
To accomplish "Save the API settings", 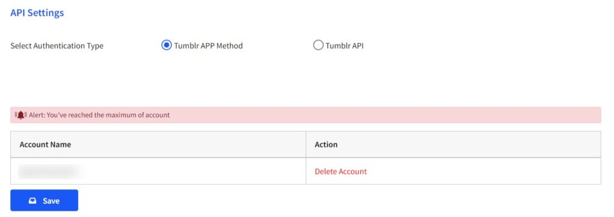I will coord(44,200).
